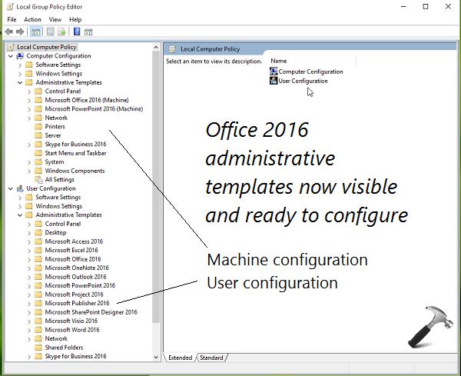Screen dimensions: 461x376
Task: Expand Windows Settings under User Configuration
Action: point(20,206)
